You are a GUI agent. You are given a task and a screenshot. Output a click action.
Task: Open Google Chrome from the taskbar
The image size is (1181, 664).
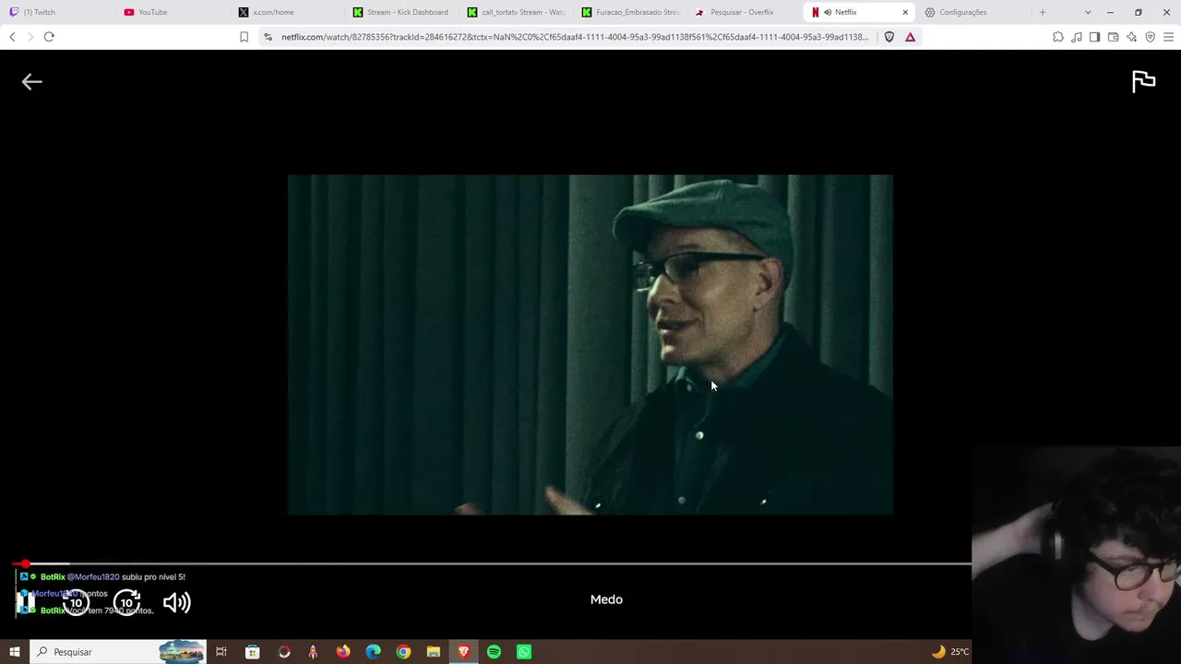(403, 652)
